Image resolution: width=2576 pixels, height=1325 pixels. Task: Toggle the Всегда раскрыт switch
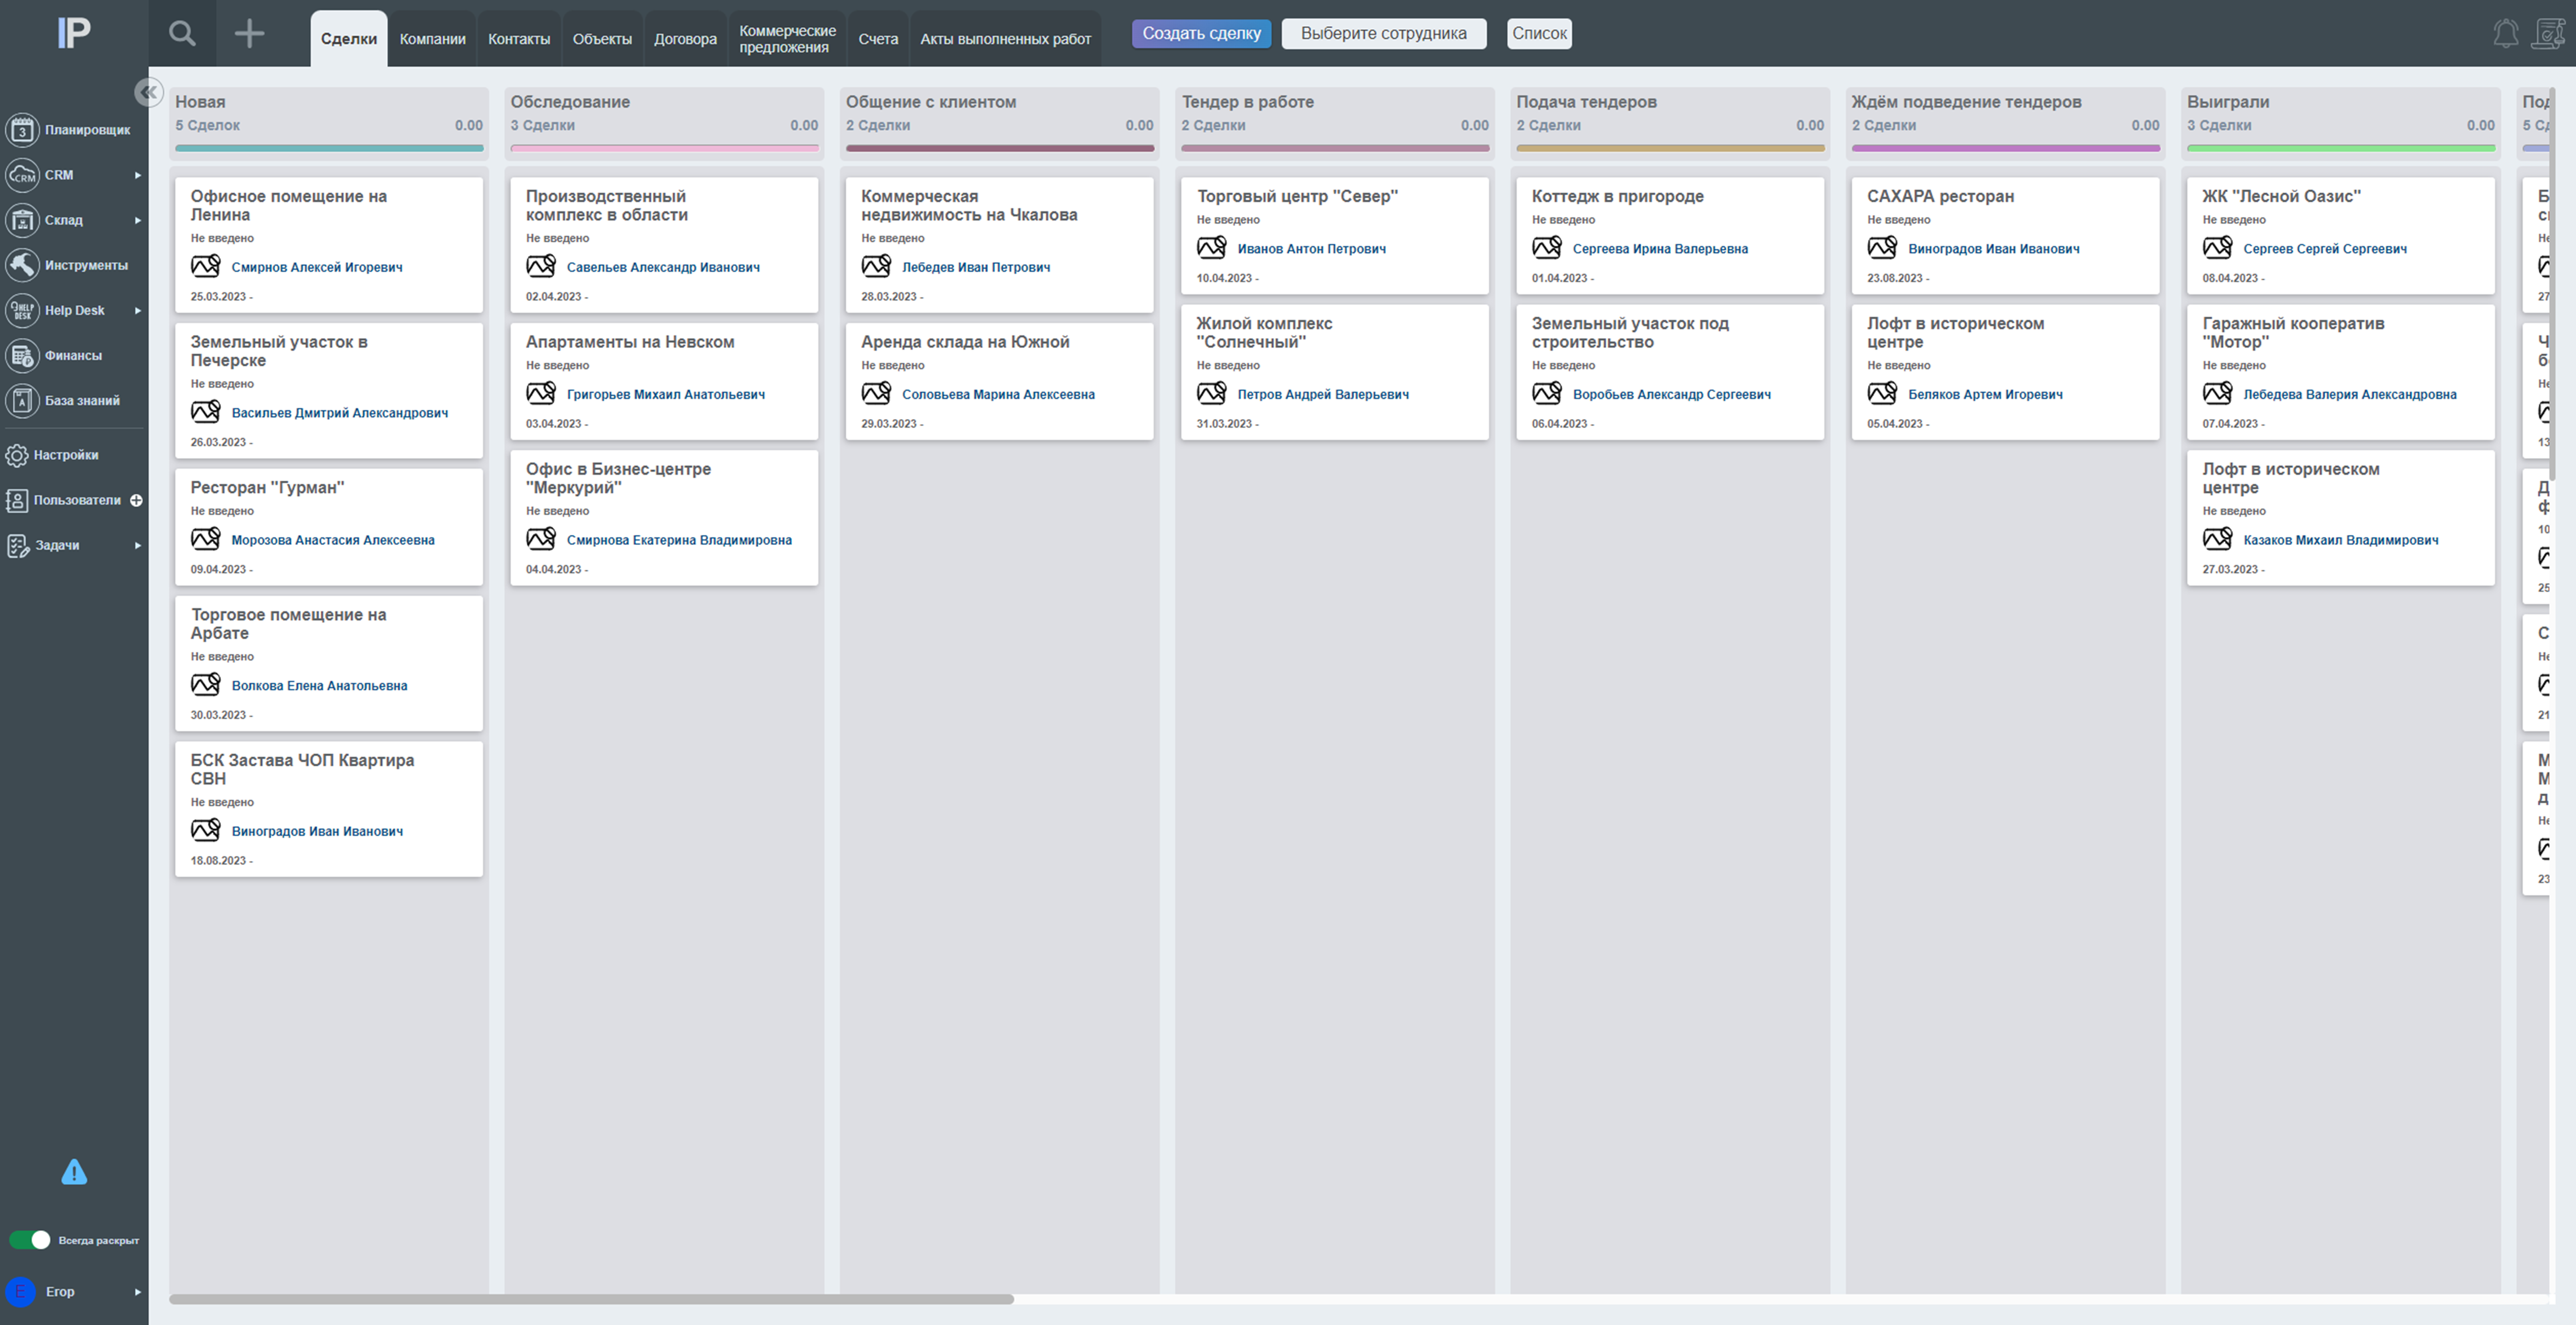click(x=29, y=1240)
